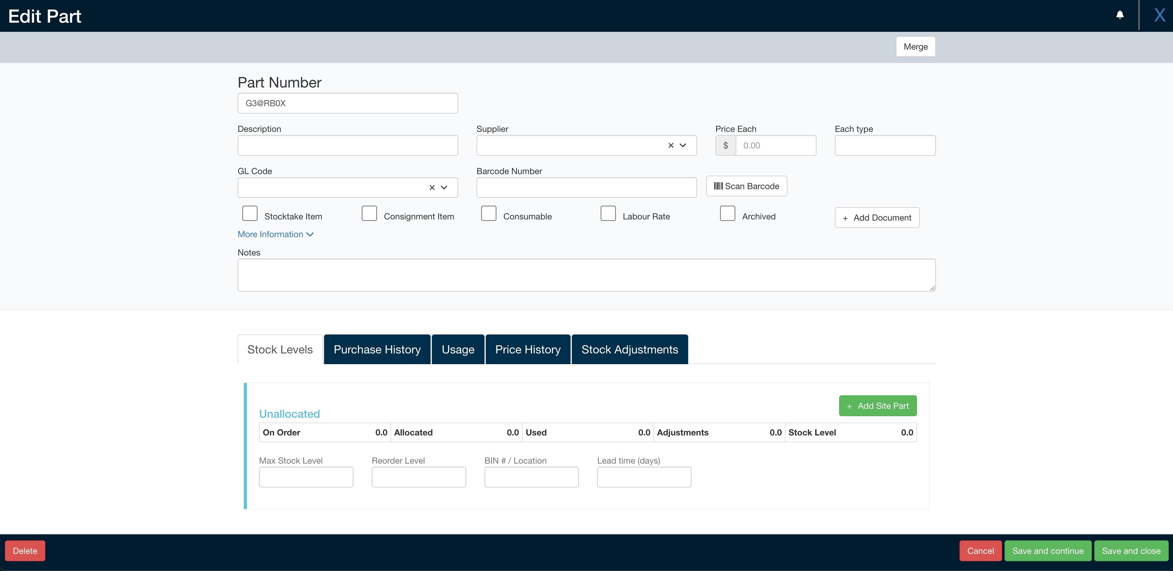This screenshot has width=1173, height=571.
Task: Expand the More Information section
Action: [276, 234]
